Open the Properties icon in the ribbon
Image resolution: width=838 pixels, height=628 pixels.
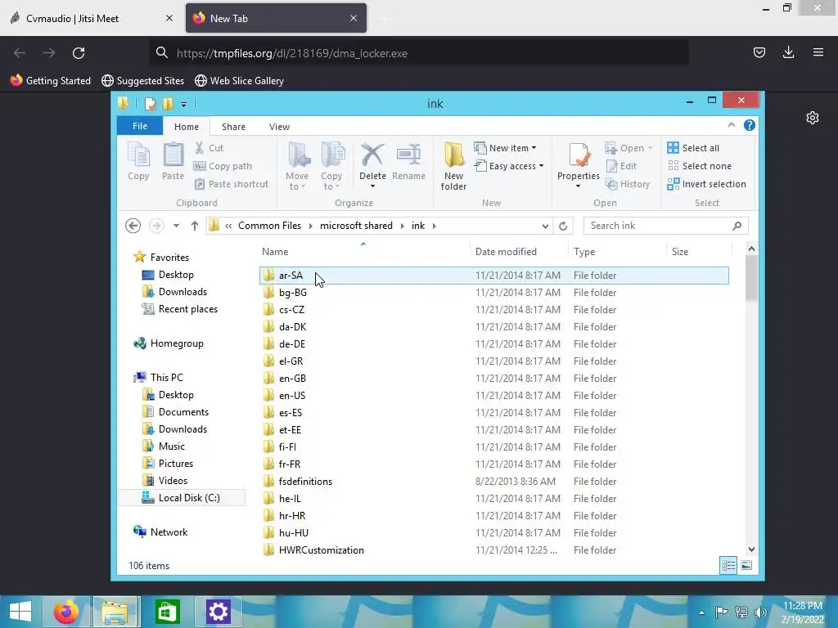tap(579, 155)
